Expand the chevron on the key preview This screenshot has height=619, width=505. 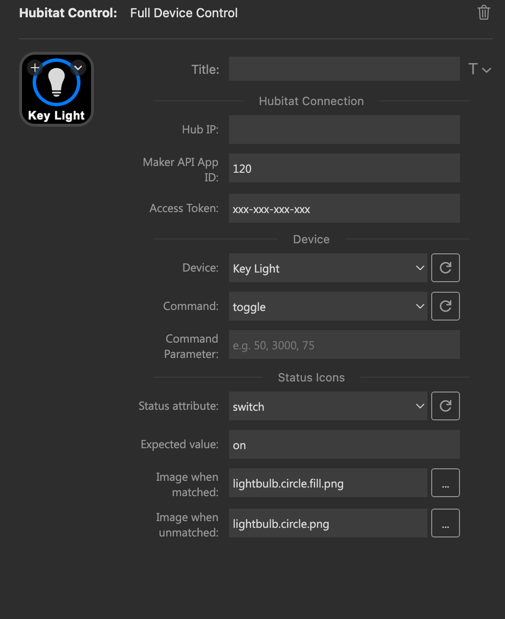(x=78, y=68)
